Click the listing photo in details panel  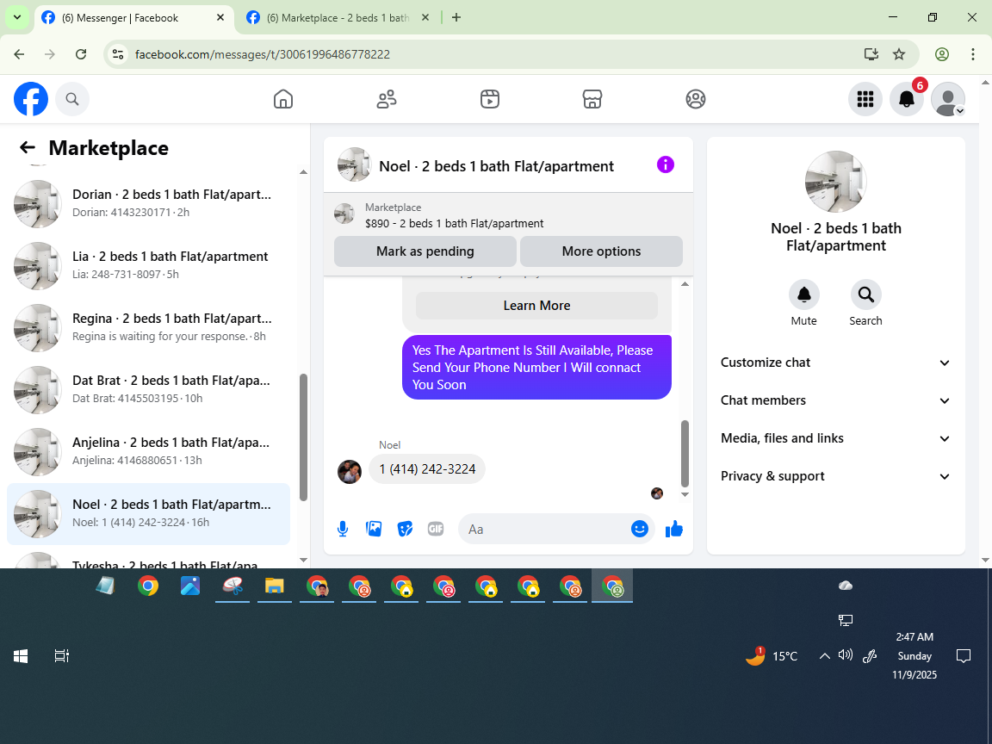[836, 182]
